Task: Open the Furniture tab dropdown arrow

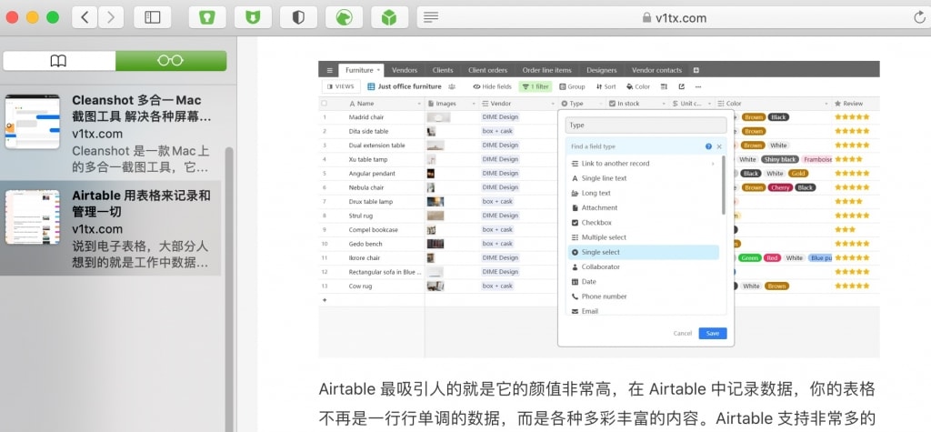Action: click(x=378, y=70)
